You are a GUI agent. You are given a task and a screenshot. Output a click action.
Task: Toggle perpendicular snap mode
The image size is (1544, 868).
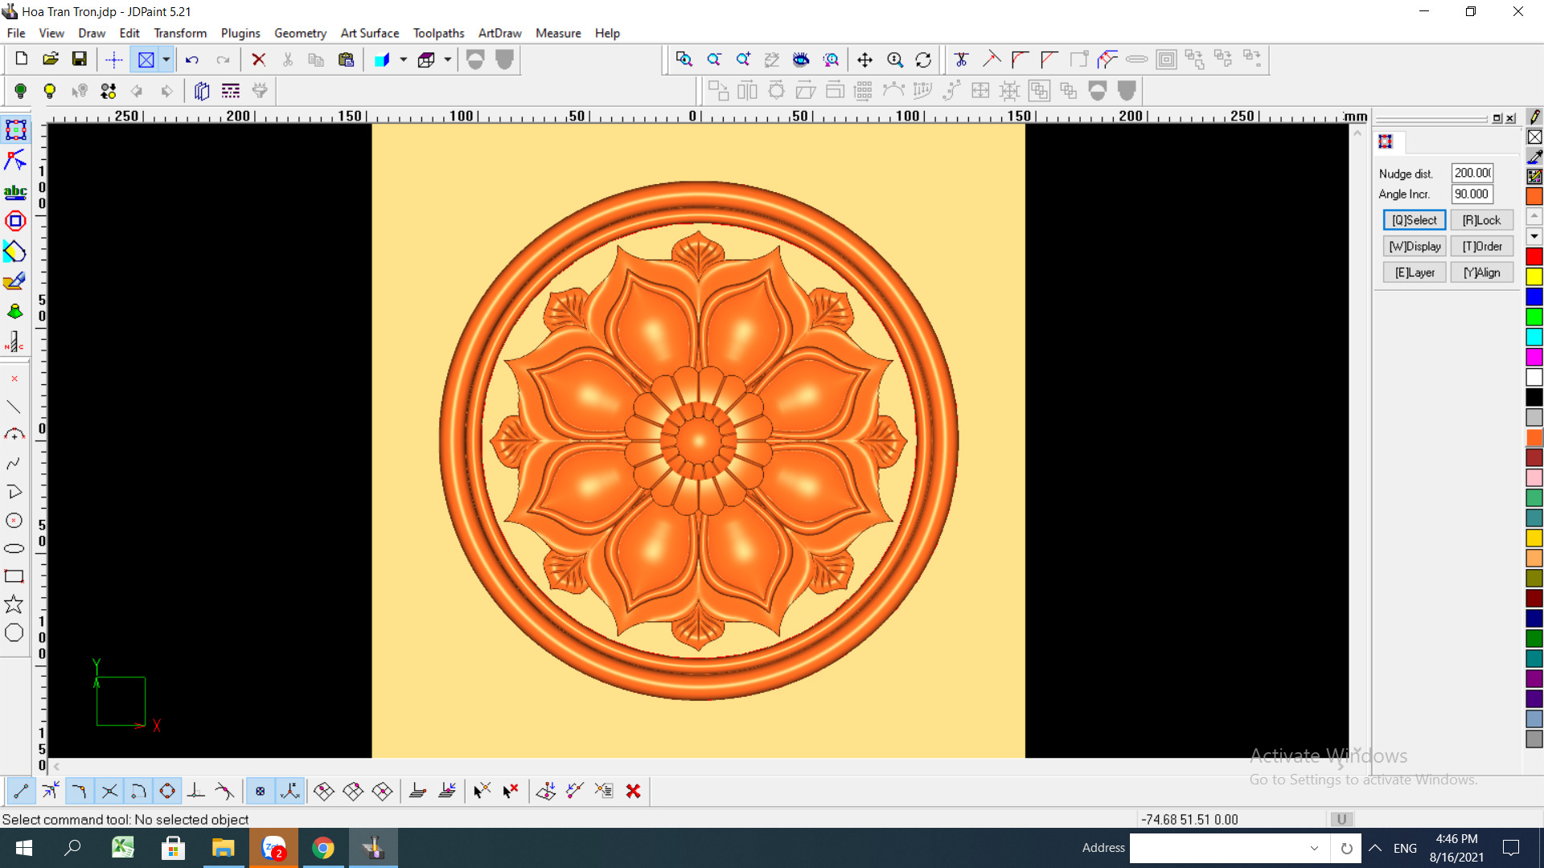point(196,792)
